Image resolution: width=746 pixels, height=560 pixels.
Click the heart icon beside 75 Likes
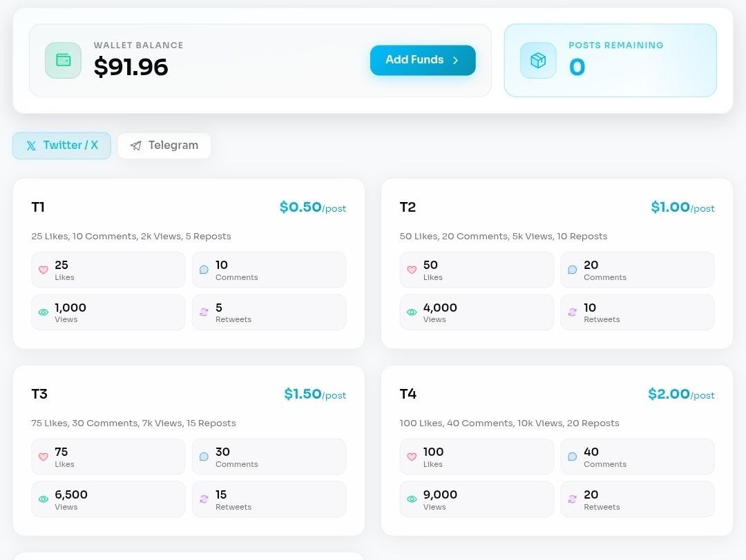click(44, 457)
